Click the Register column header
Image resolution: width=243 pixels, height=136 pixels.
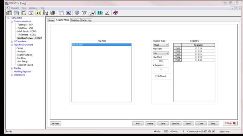(x=198, y=45)
